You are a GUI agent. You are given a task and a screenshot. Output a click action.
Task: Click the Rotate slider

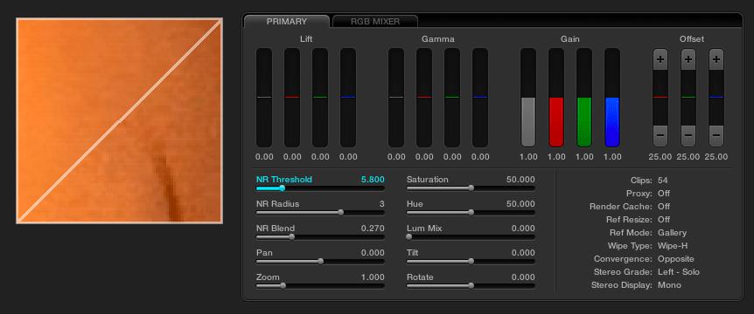(471, 286)
